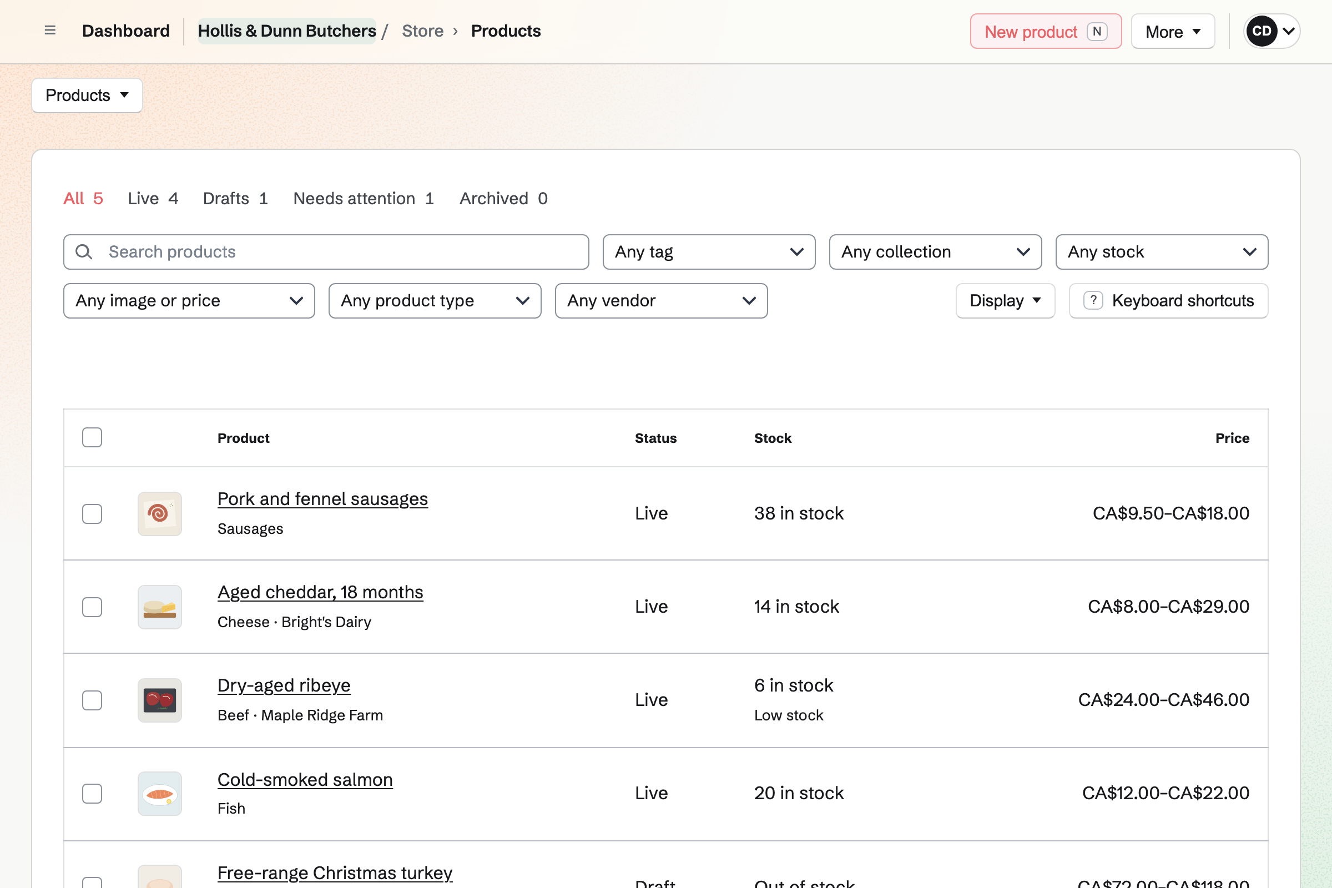
Task: Switch to the Needs attention tab
Action: click(x=364, y=198)
